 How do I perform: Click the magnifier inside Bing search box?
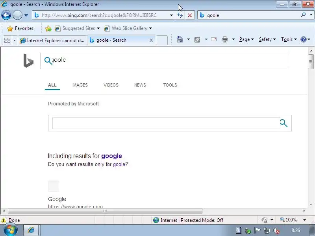(48, 61)
